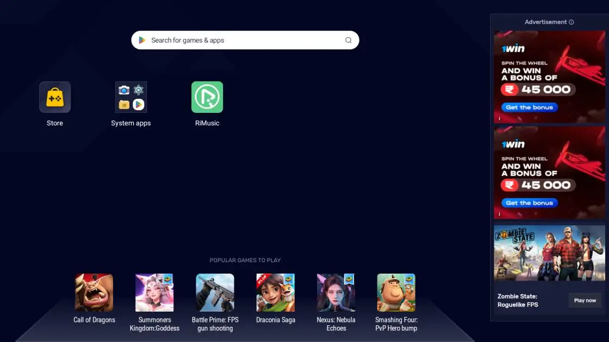Click the Popular Games to Play heading

point(245,260)
